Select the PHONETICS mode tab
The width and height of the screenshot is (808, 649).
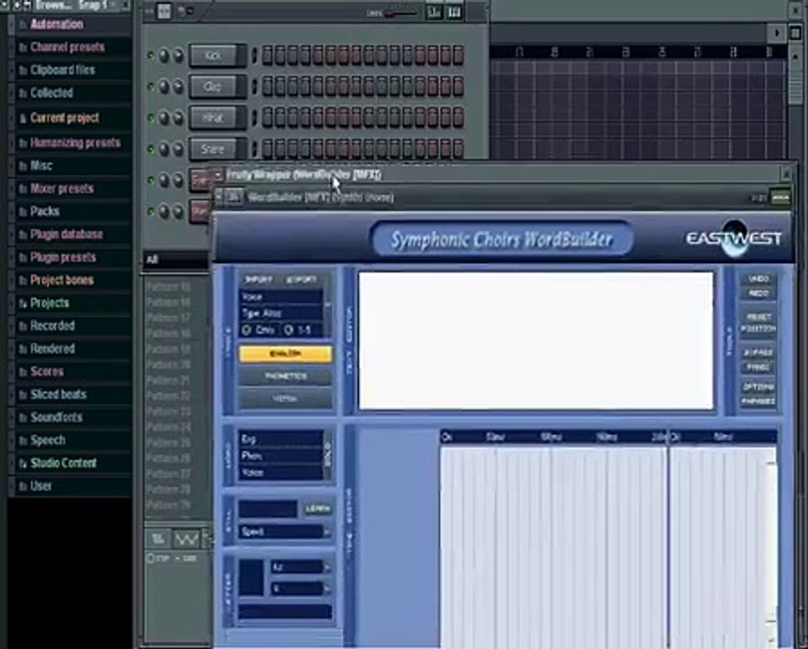[286, 376]
